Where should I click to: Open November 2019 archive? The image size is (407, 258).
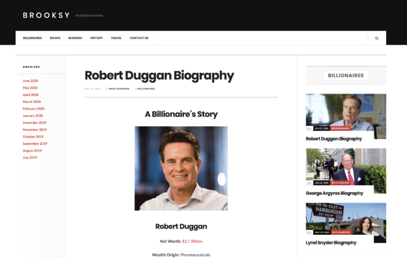[x=35, y=130]
